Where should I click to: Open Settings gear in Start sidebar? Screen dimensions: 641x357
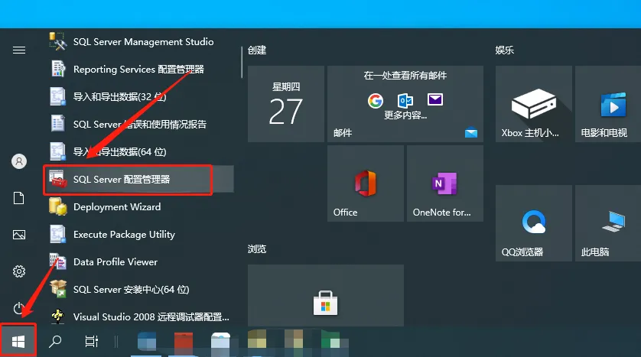[x=19, y=271]
